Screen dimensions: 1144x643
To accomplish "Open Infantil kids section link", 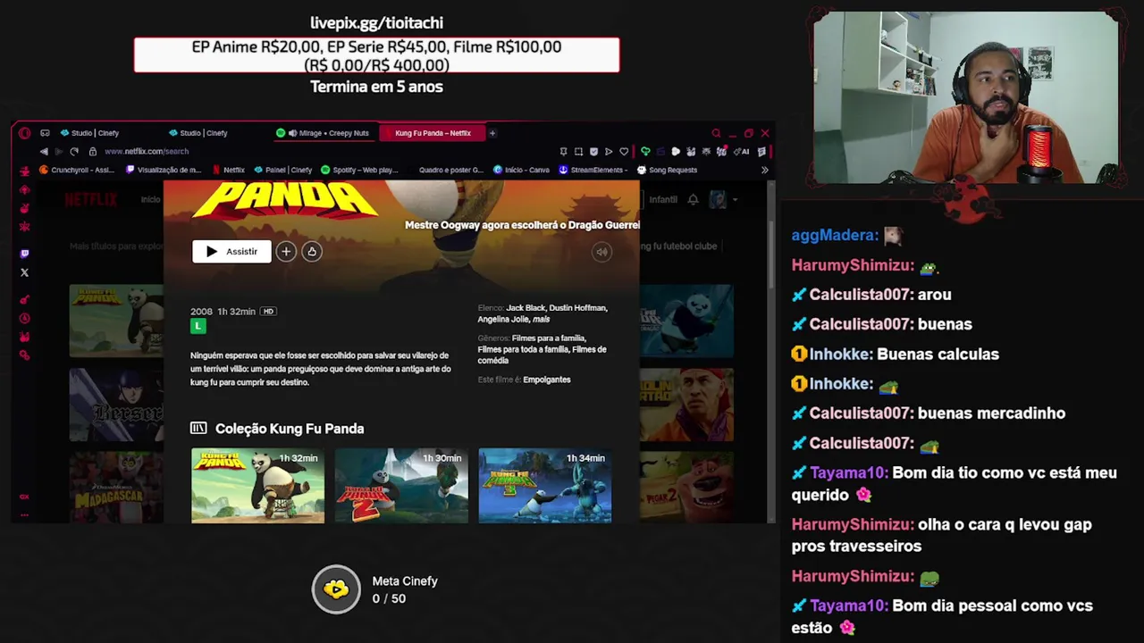I will pyautogui.click(x=663, y=199).
